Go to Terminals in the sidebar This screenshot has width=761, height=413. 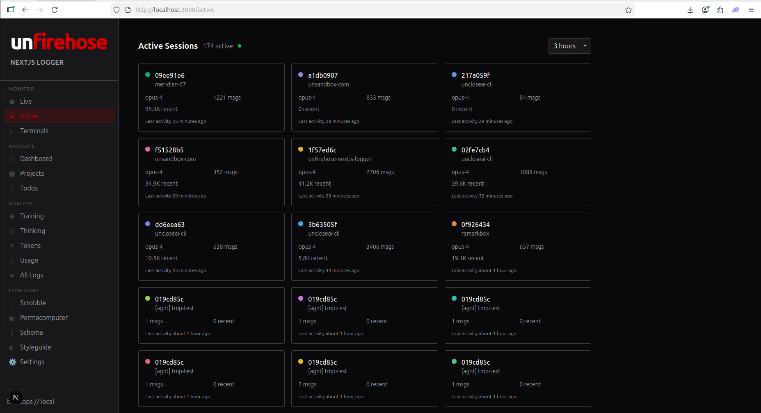tap(34, 131)
